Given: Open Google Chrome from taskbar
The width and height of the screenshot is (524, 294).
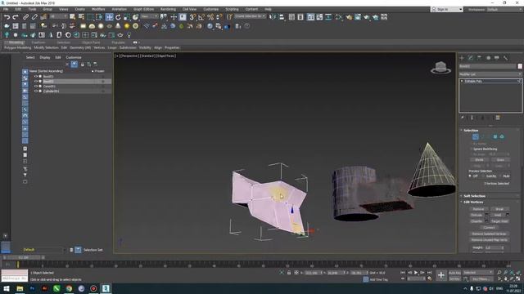Looking at the screenshot, I should tap(69, 288).
